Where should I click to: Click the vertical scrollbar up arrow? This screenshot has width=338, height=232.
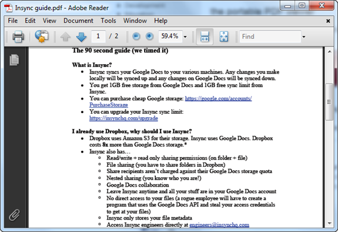point(329,52)
